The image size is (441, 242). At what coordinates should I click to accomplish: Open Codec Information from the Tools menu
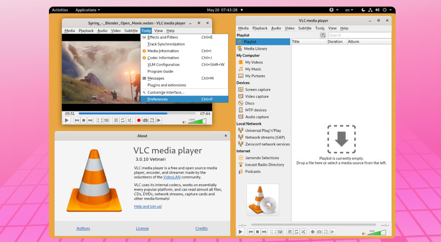184,58
